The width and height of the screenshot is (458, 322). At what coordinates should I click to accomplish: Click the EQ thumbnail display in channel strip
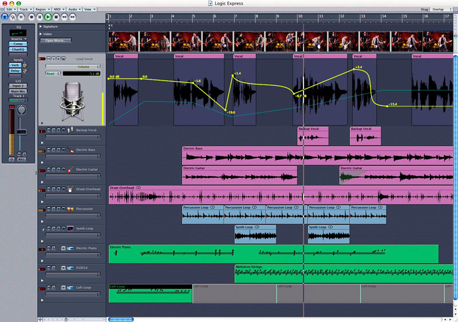point(18,33)
